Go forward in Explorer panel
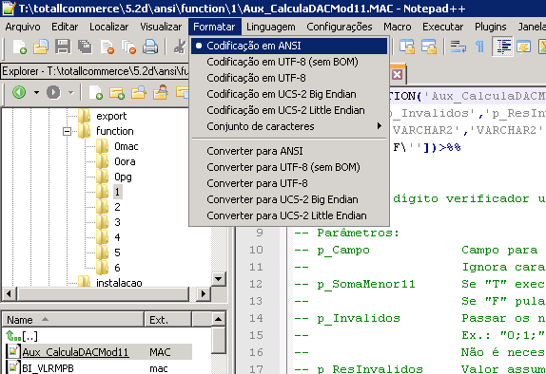The width and height of the screenshot is (546, 374). click(53, 92)
